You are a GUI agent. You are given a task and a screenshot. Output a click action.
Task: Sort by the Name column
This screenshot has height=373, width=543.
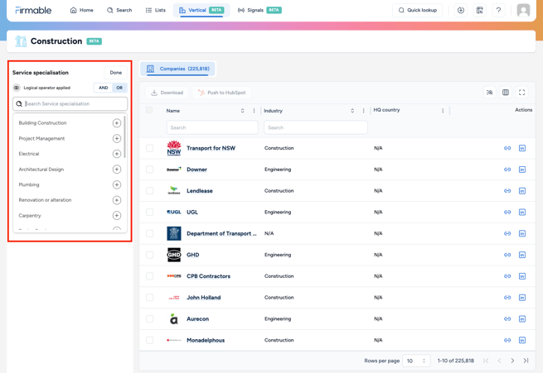pos(242,111)
